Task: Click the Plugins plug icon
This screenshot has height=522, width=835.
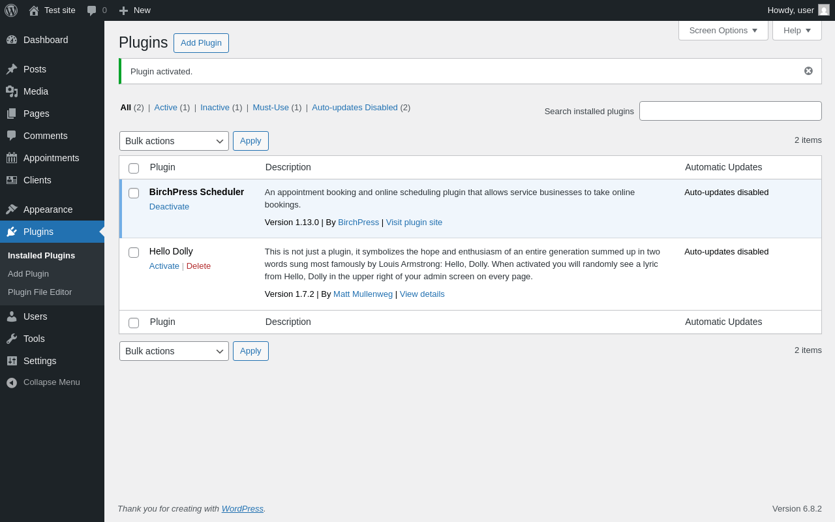Action: [12, 232]
